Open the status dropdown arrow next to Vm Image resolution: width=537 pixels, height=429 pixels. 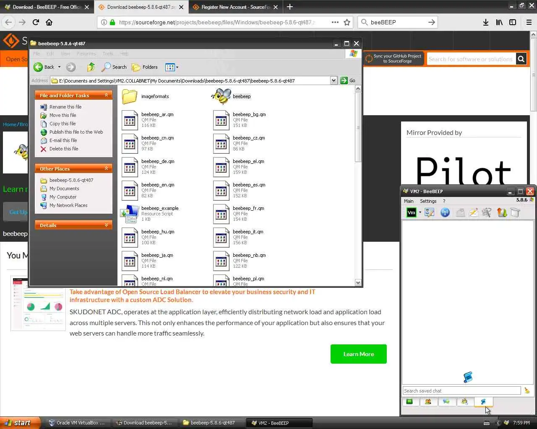point(420,212)
